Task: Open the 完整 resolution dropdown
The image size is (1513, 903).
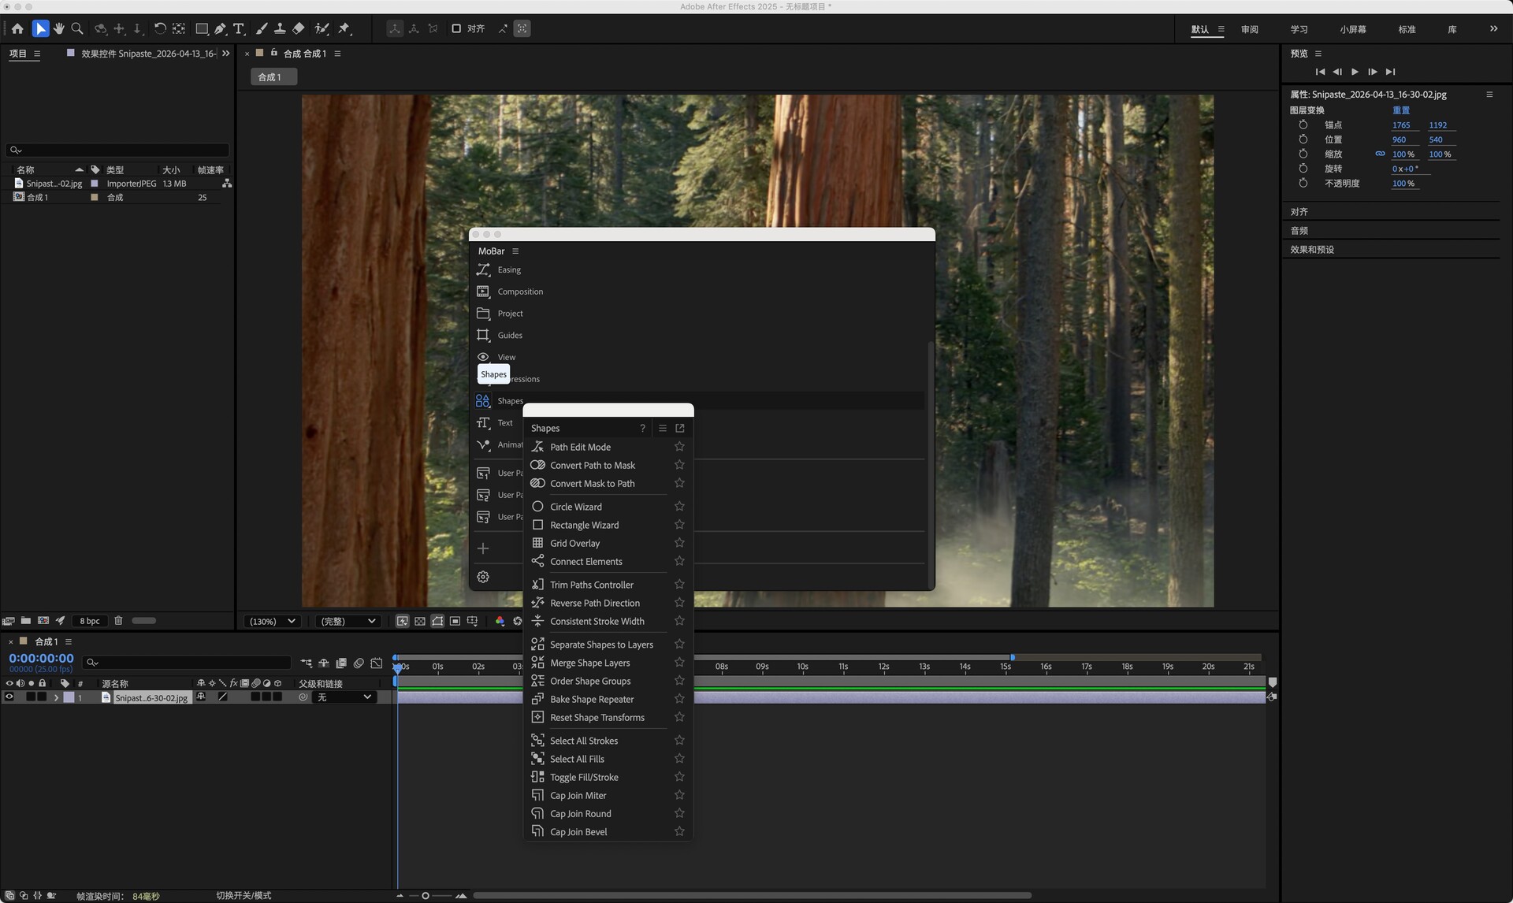Action: tap(348, 621)
